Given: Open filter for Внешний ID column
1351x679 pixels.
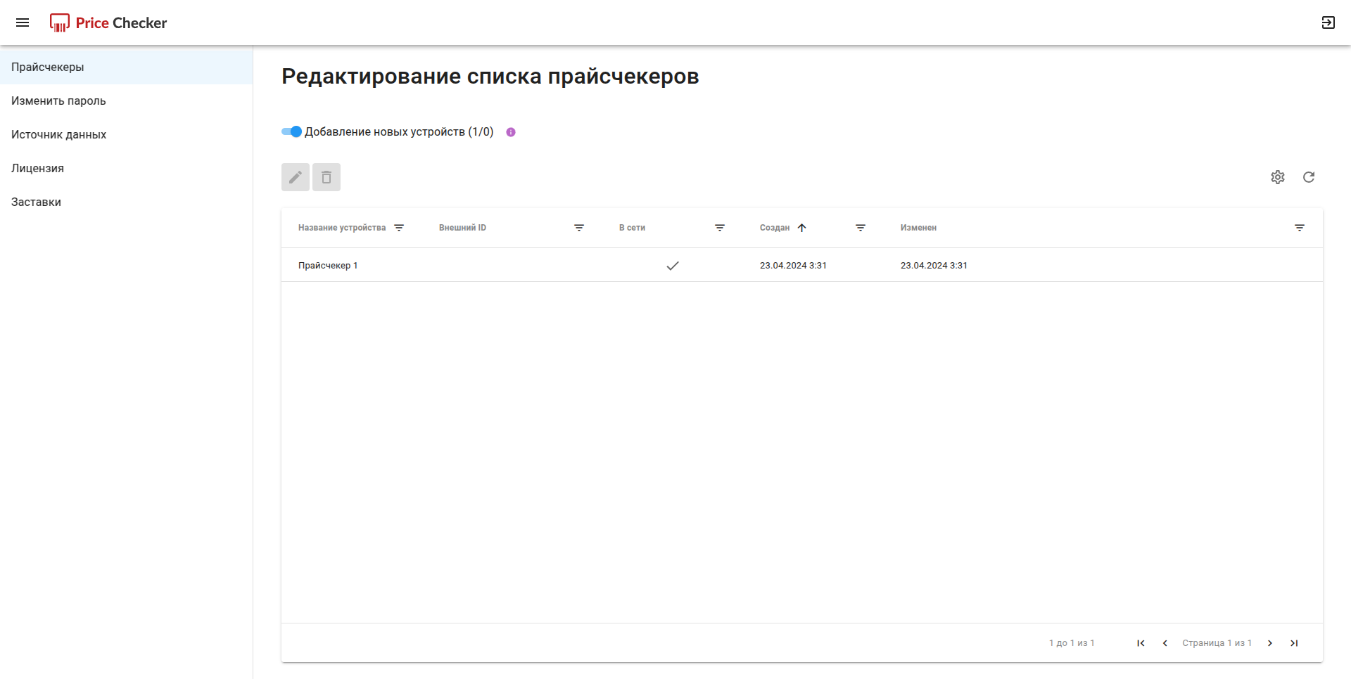Looking at the screenshot, I should click(x=579, y=228).
